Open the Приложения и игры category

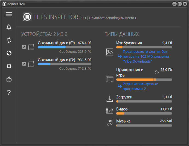(130, 72)
